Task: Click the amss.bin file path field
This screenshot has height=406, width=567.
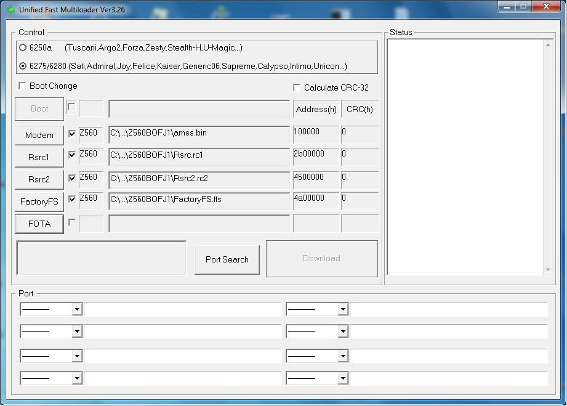Action: click(x=199, y=134)
